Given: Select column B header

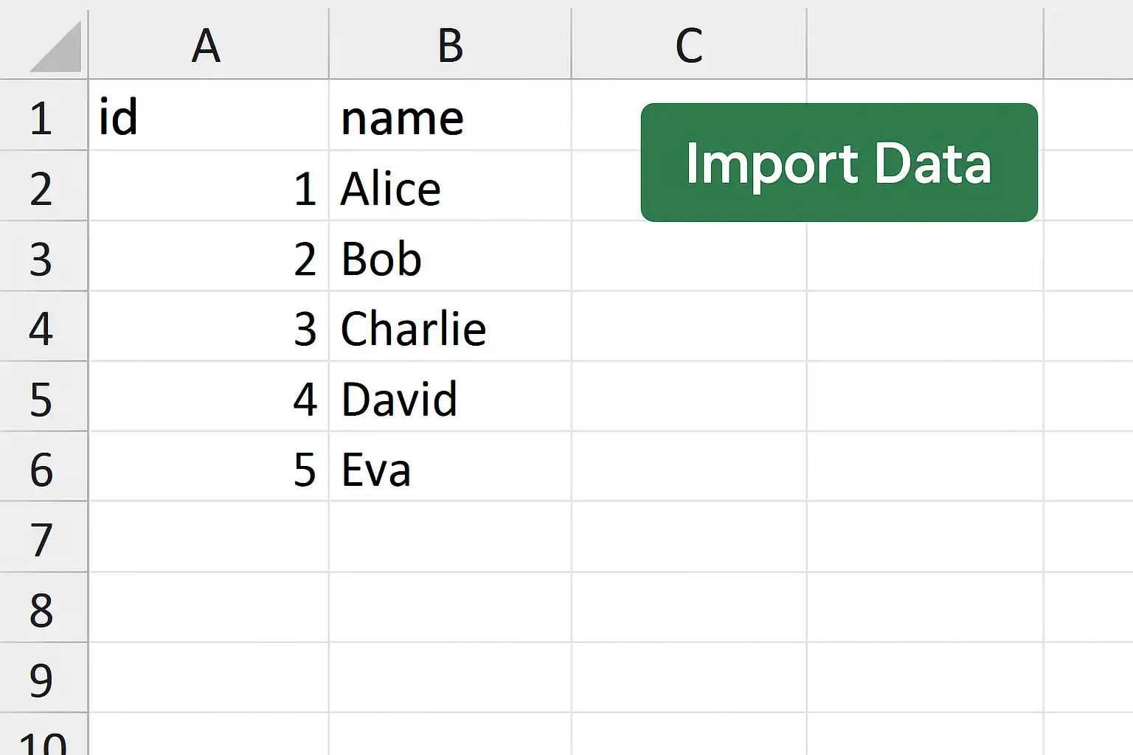Looking at the screenshot, I should click(450, 44).
